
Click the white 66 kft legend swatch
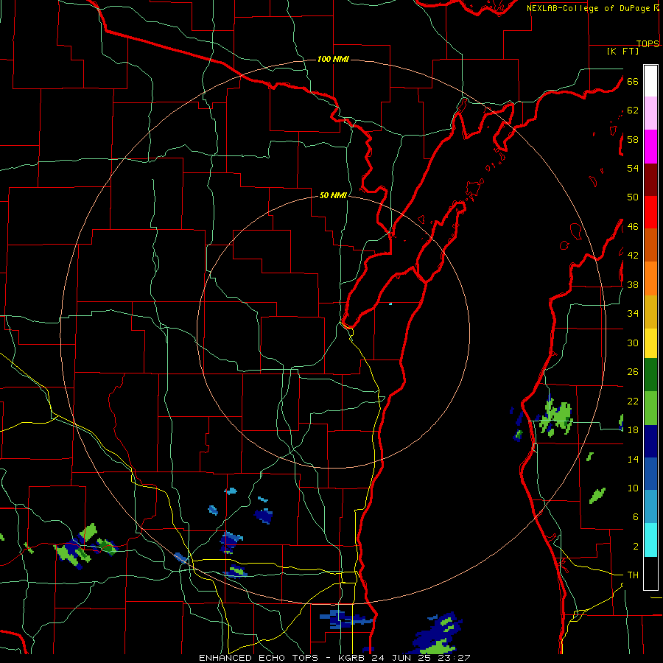pyautogui.click(x=650, y=81)
